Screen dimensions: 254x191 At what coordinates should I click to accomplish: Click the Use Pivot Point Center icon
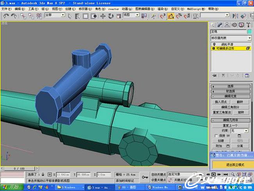tap(144, 16)
